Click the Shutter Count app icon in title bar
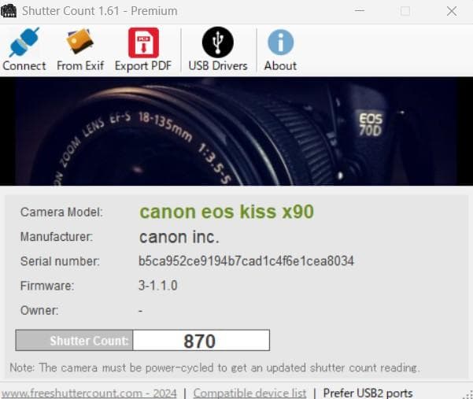This screenshot has width=473, height=399. click(9, 11)
